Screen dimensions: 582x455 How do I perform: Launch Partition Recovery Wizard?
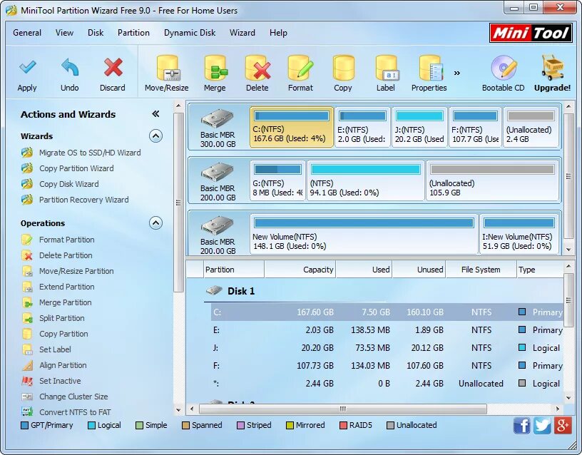click(x=84, y=199)
